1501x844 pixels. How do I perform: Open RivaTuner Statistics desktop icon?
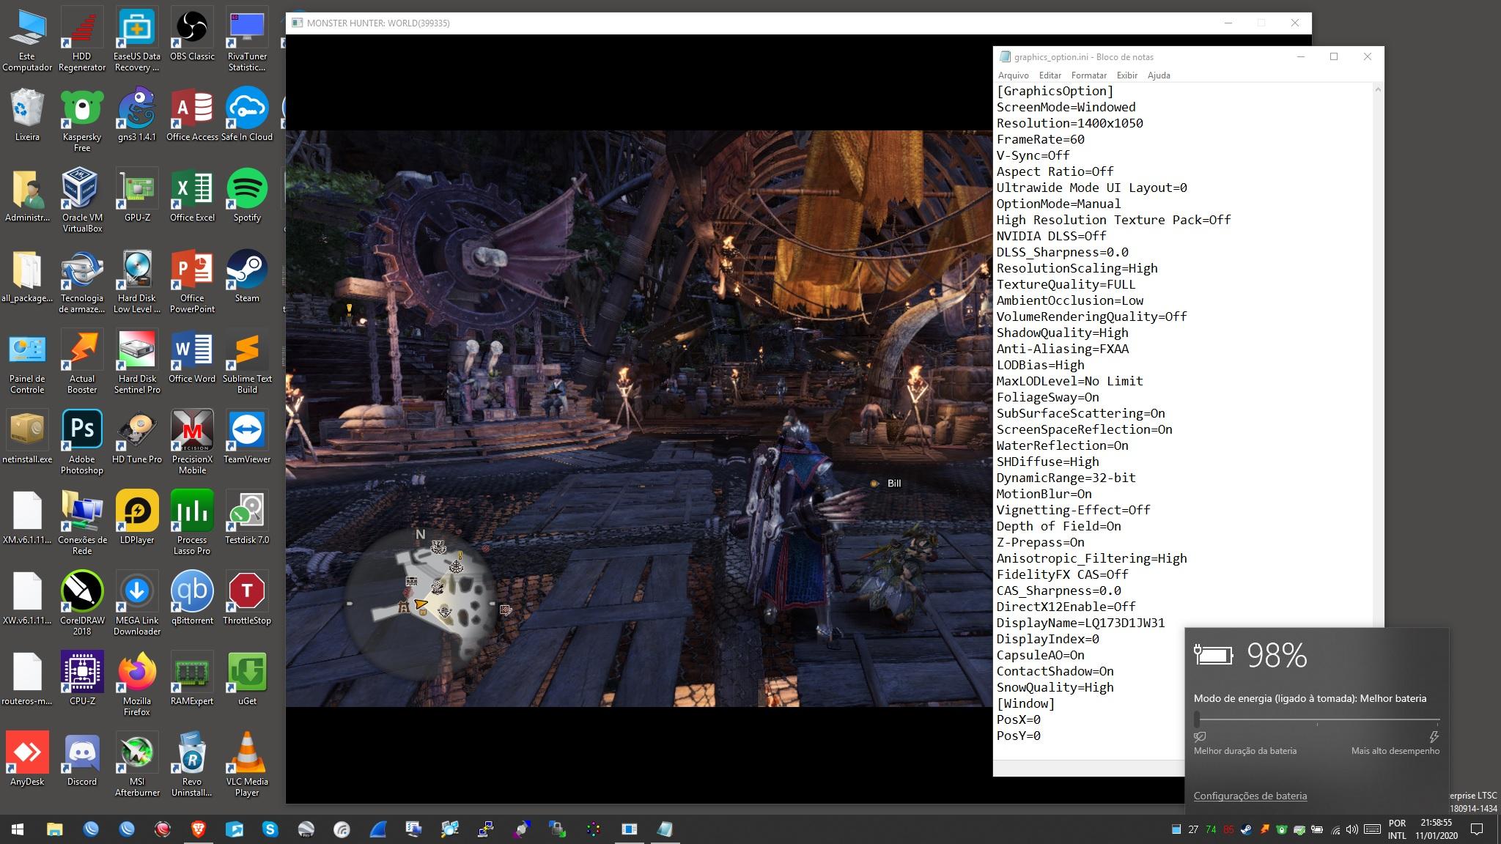point(247,40)
